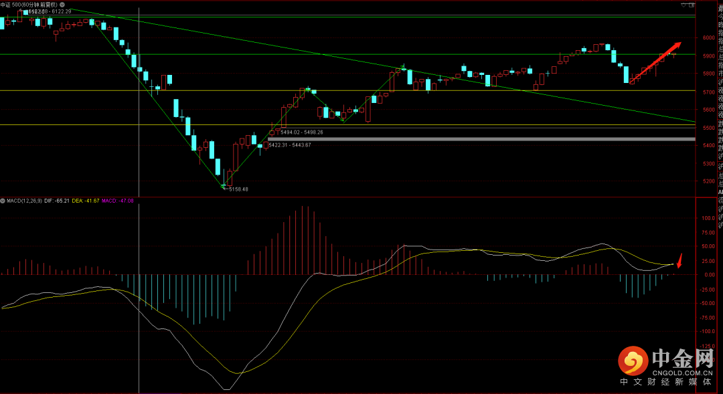Click the magenta MACD value label
The height and width of the screenshot is (394, 723).
click(118, 200)
